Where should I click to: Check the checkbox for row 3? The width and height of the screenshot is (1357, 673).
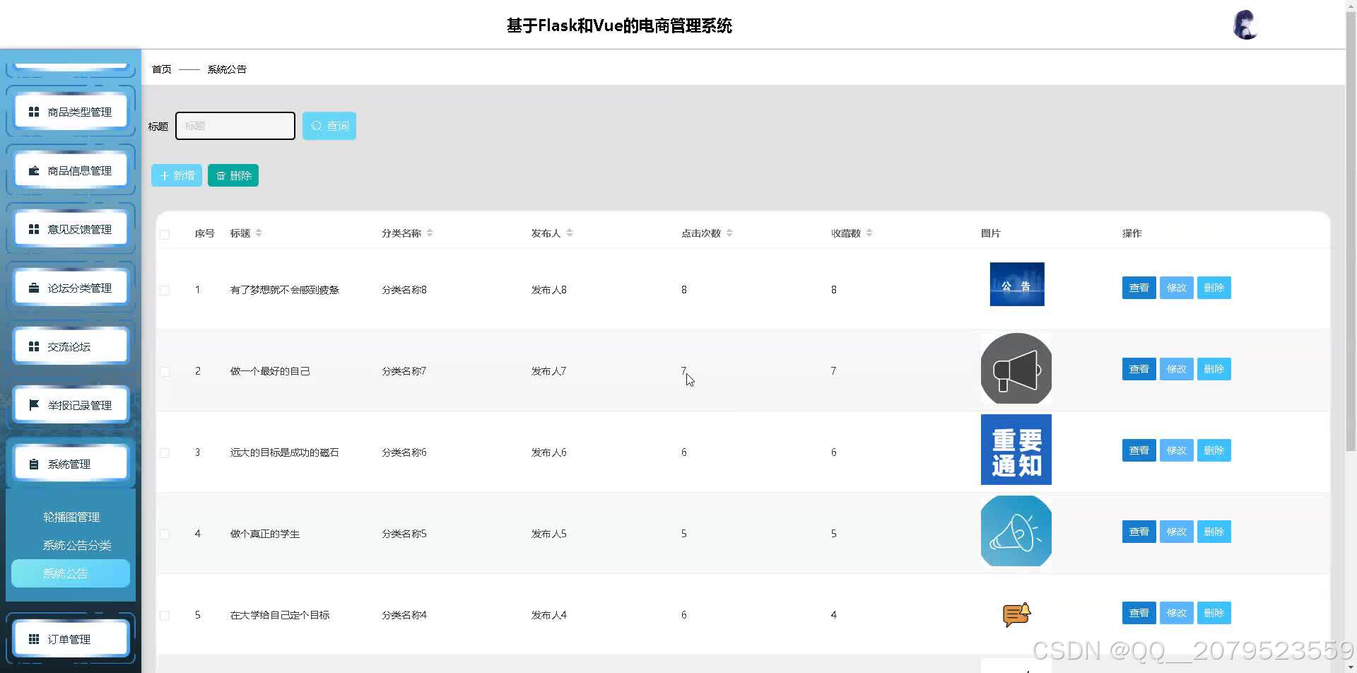coord(165,452)
